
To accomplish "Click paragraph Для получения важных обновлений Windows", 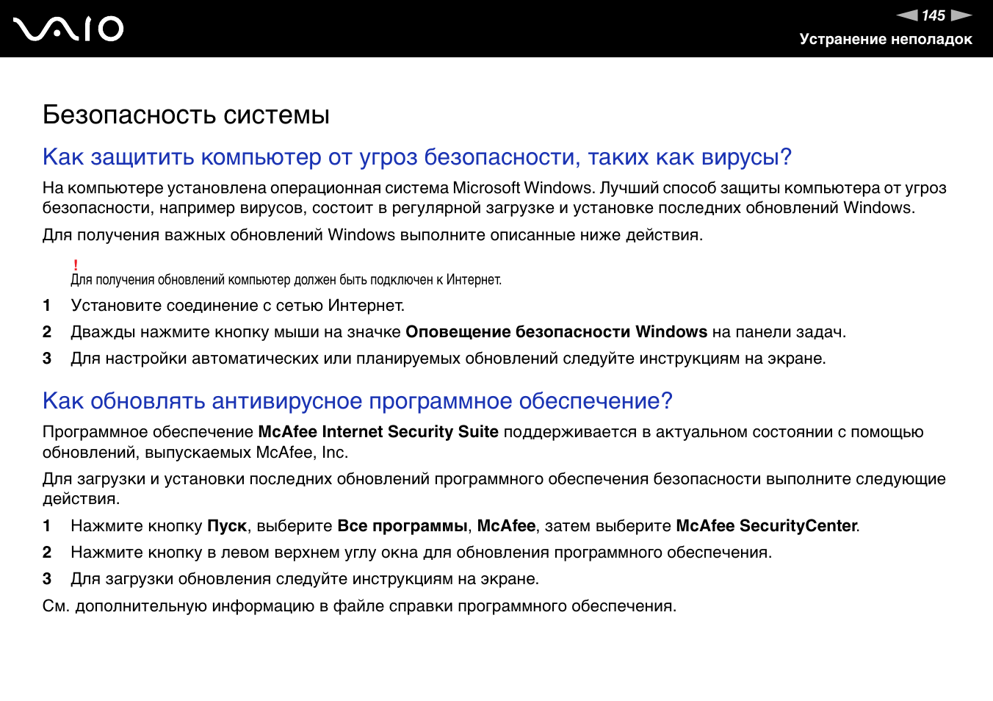I will coord(372,235).
